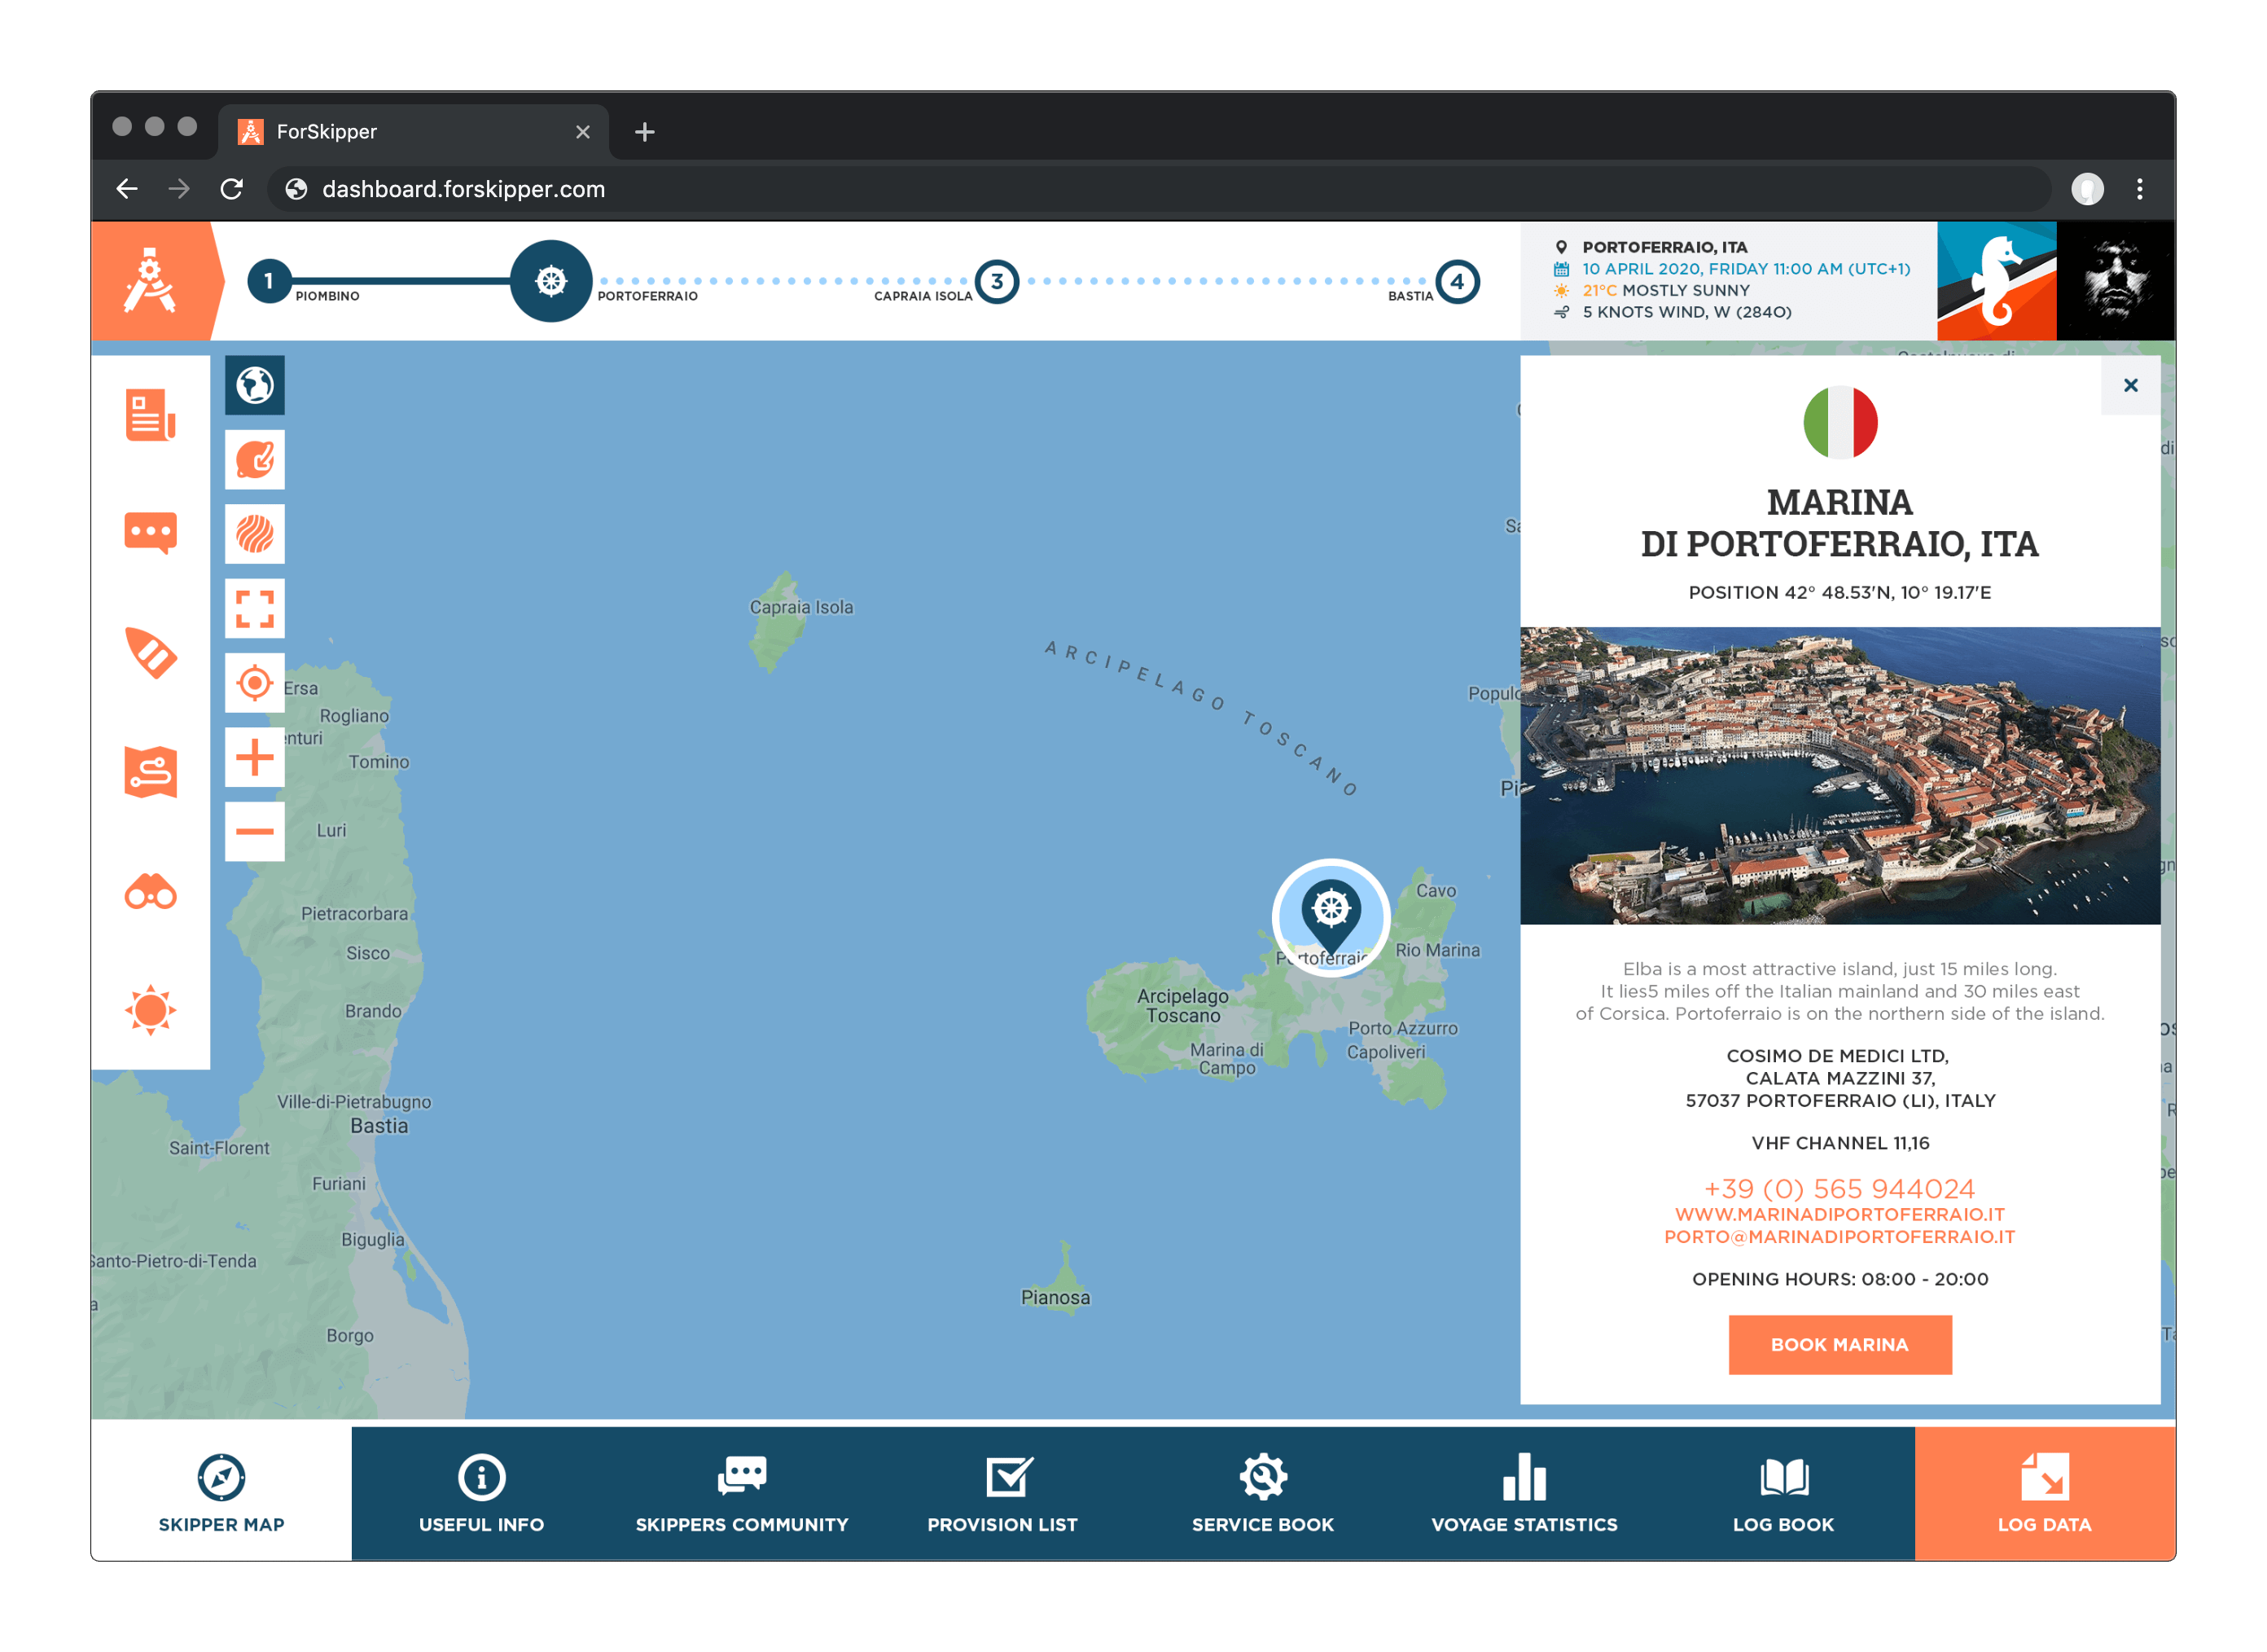Open marina website link www.marinadiportoferraio.it

[1839, 1214]
